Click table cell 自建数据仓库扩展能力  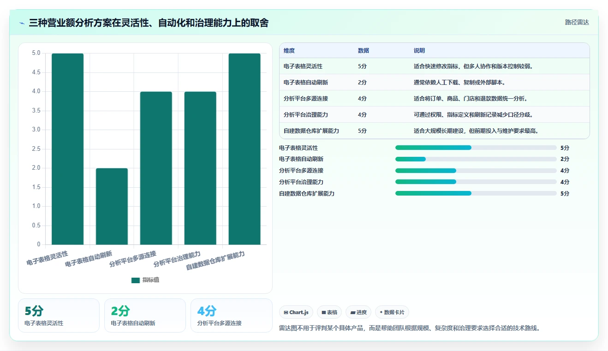click(x=311, y=131)
